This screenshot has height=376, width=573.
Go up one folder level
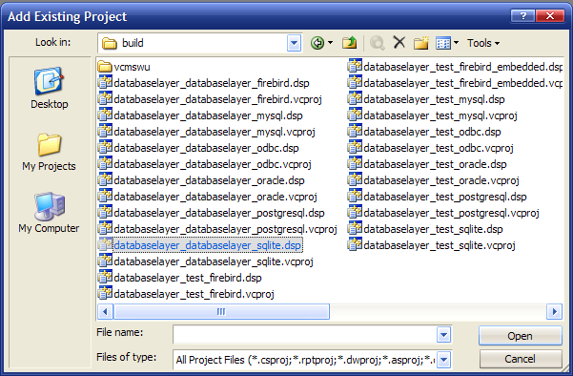349,43
